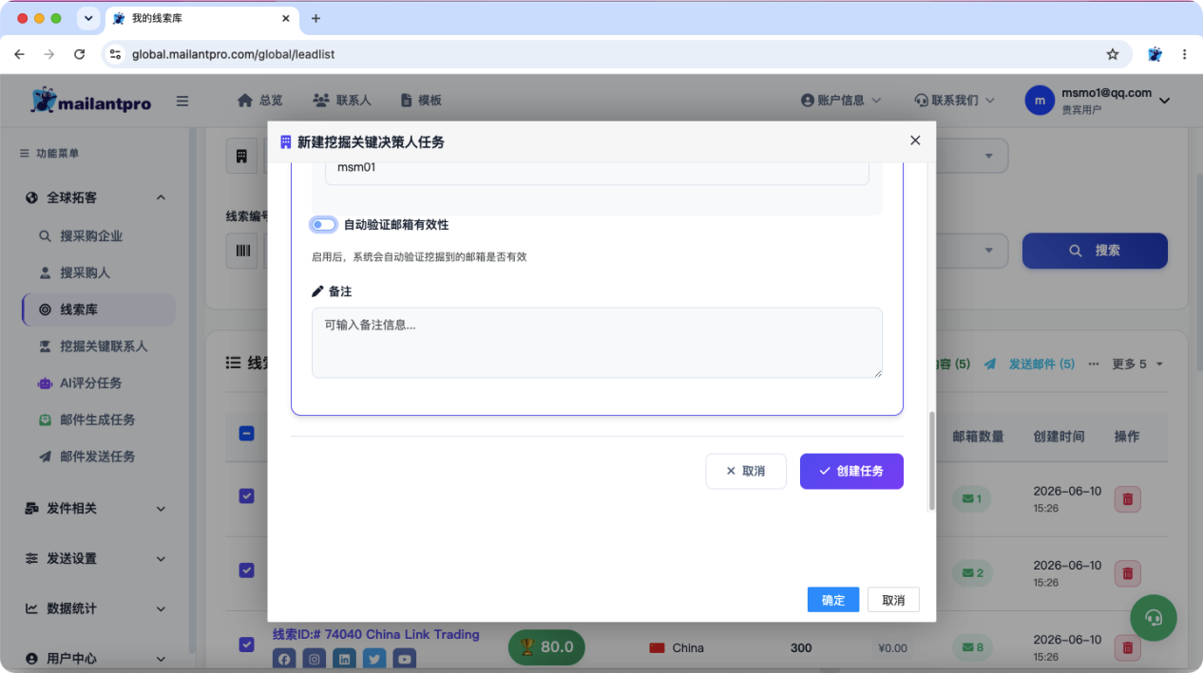This screenshot has width=1203, height=673.
Task: Open Facebook icon for China Link Trading
Action: (284, 659)
